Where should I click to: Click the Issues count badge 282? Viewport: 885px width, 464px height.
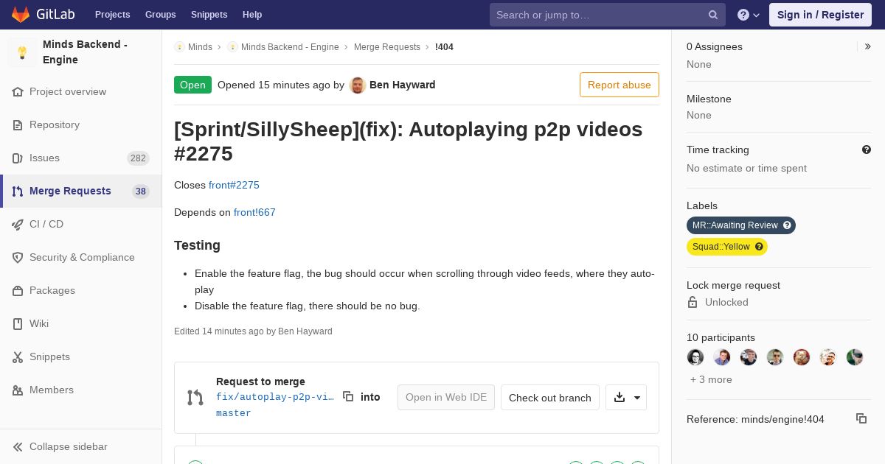tap(138, 158)
